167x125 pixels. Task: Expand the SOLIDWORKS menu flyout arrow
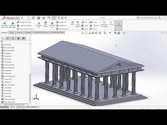click(x=22, y=18)
